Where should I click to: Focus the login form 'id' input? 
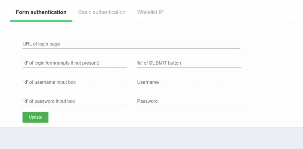coord(75,63)
